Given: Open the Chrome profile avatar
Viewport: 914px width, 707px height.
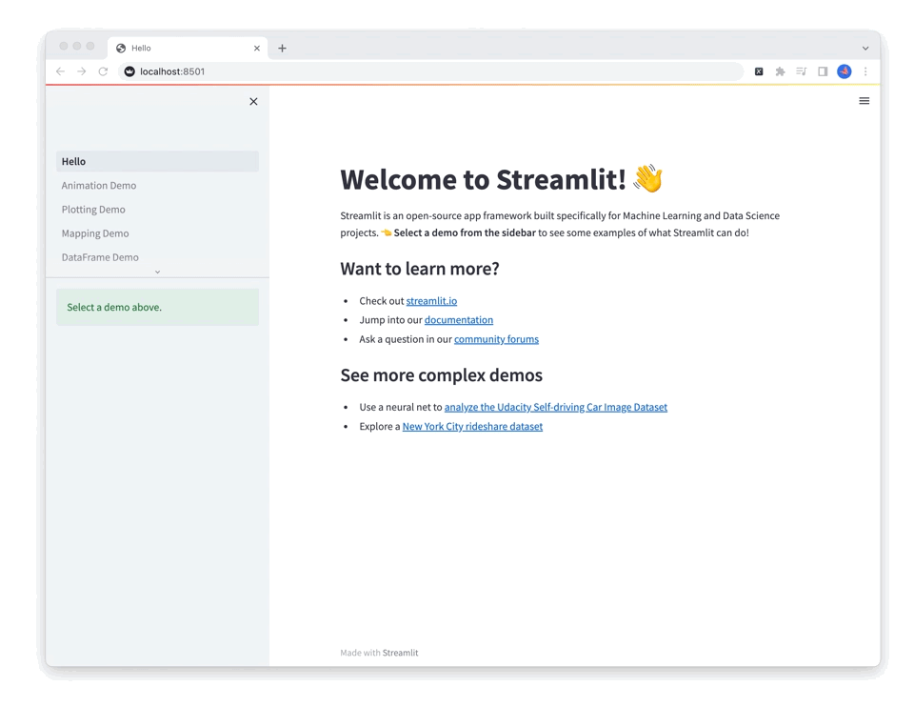Looking at the screenshot, I should (844, 71).
